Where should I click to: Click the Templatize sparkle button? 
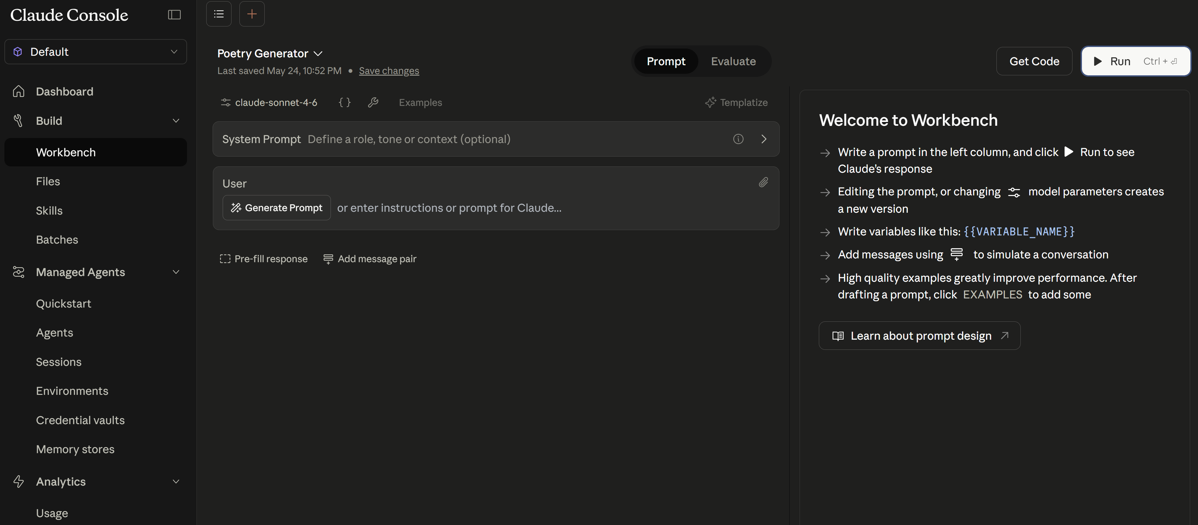coord(737,102)
